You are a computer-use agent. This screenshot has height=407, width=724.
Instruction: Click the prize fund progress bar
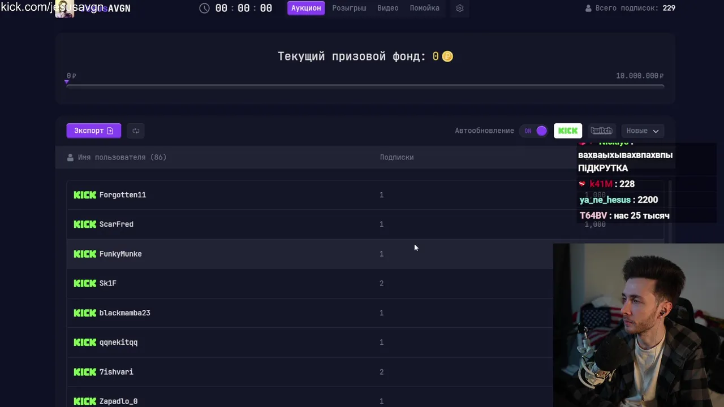click(x=365, y=86)
